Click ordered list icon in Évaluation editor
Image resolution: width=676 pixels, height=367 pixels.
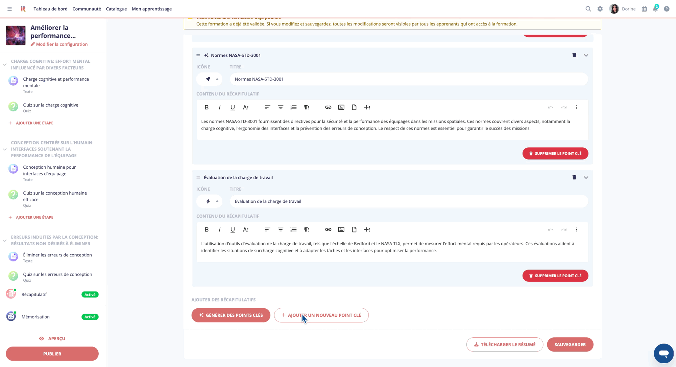293,229
